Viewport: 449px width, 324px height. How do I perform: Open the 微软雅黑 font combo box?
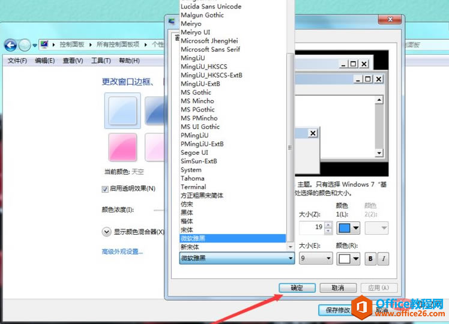pos(237,258)
